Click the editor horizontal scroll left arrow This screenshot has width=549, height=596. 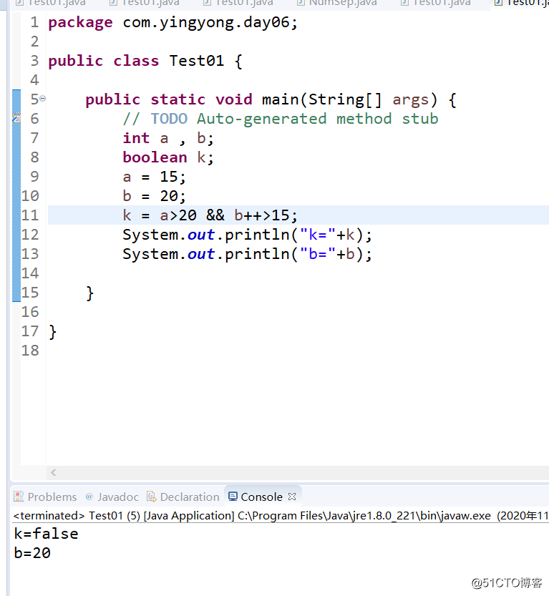pos(54,472)
